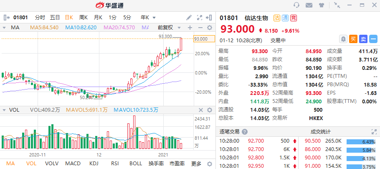Click the 5.84% volume distribution bar
The image size is (380, 169).
click(362, 150)
